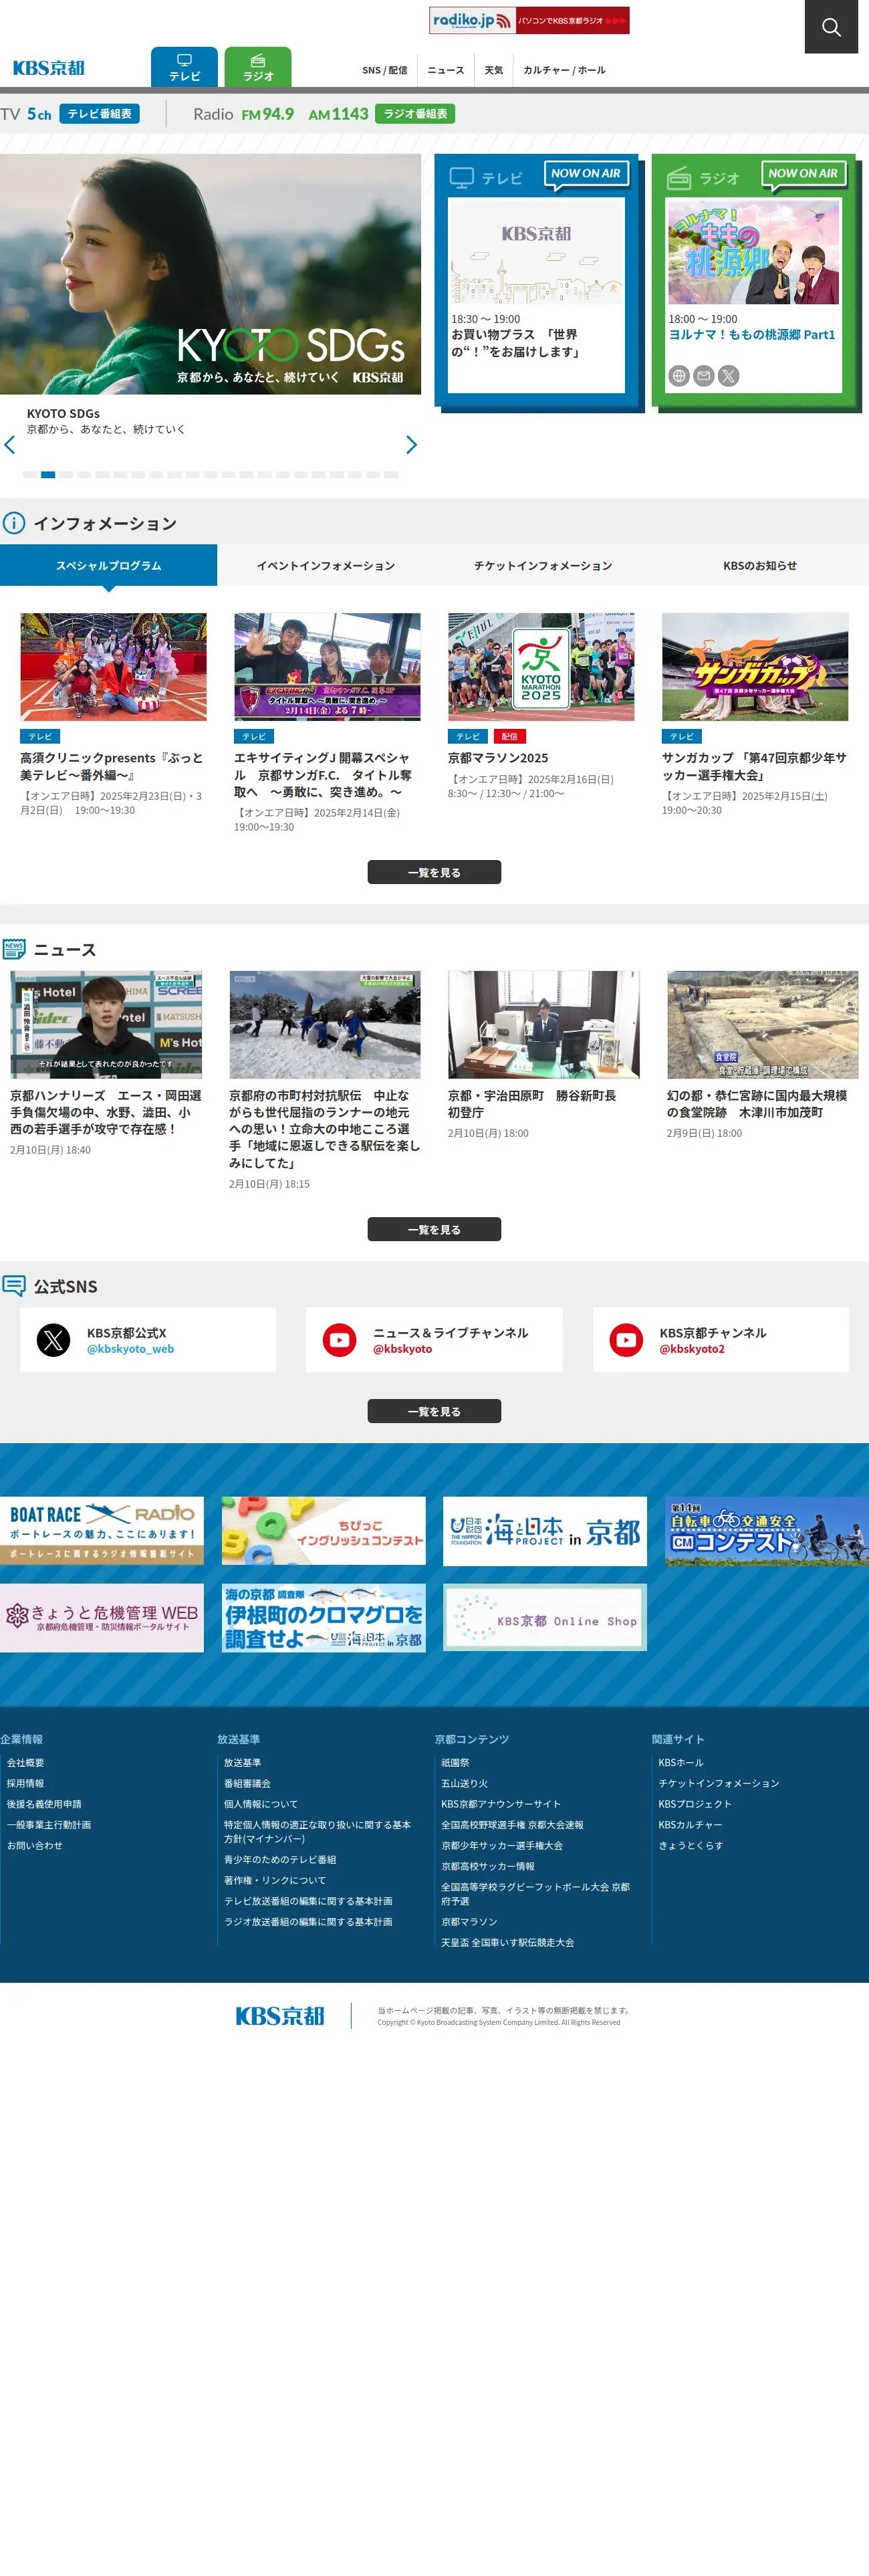Open 個人情報について footer link

click(260, 1804)
